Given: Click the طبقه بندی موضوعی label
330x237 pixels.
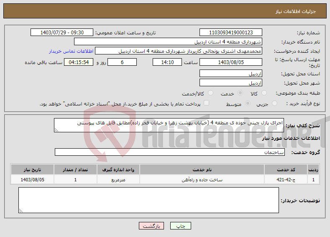Looking at the screenshot, I should tap(298, 93).
